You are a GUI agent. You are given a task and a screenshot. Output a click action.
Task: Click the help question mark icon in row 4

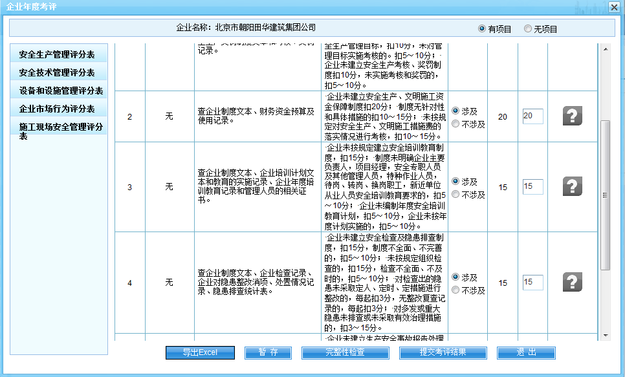pyautogui.click(x=572, y=283)
